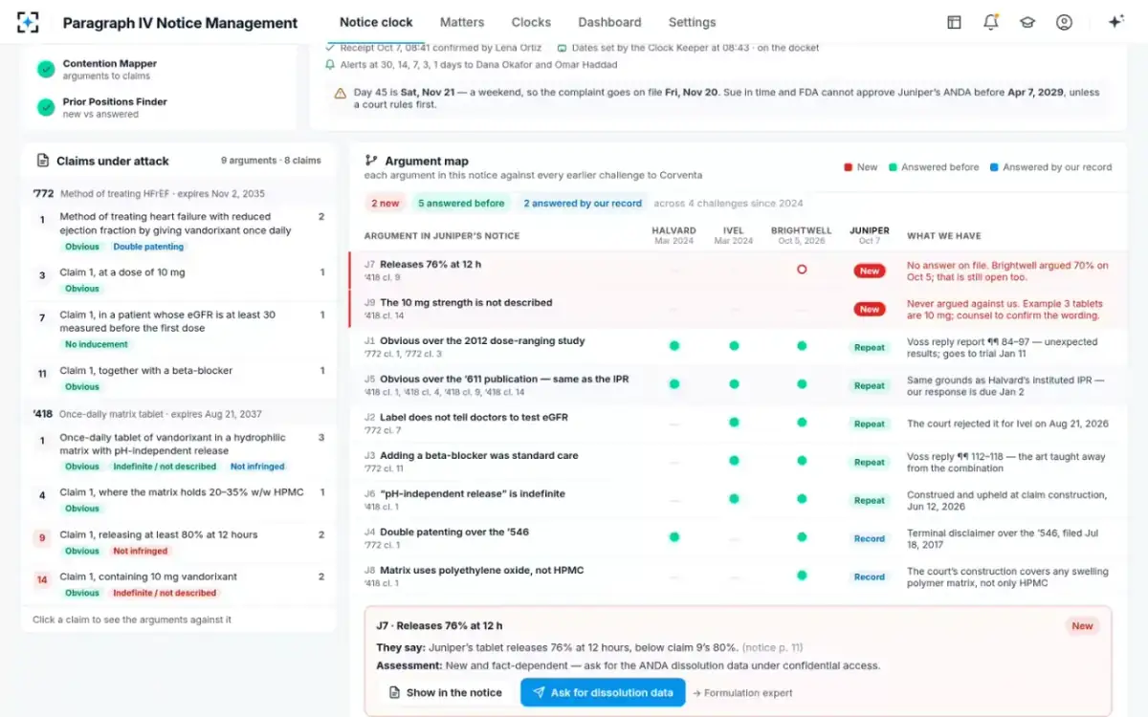
Task: Click No inducement tag under claim 7
Action: (97, 344)
